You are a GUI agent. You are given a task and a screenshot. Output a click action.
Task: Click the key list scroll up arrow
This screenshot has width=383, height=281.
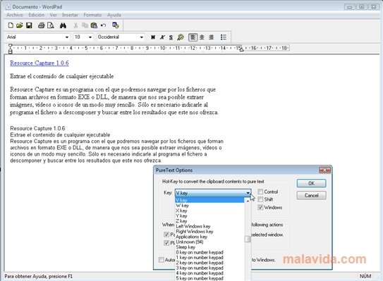tap(248, 201)
